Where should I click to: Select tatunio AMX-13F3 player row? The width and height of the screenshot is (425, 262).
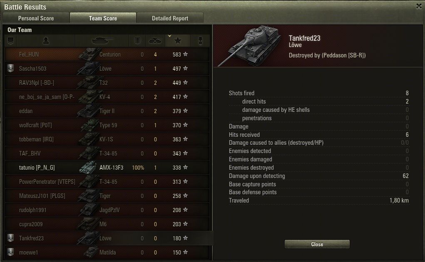coord(107,168)
